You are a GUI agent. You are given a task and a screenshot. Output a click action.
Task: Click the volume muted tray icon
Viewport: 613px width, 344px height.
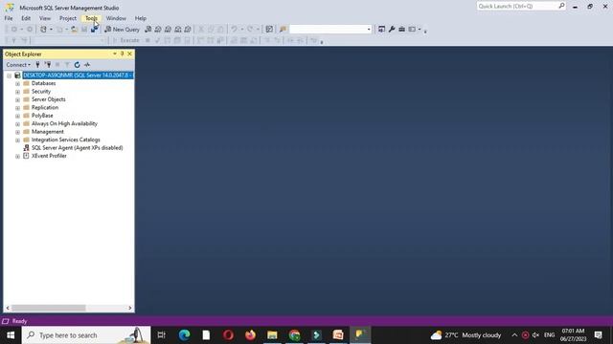(535, 335)
